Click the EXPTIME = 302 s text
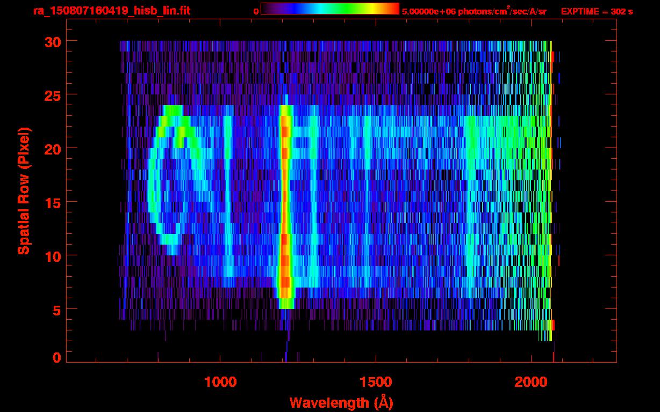Image resolution: width=660 pixels, height=412 pixels. pos(597,11)
